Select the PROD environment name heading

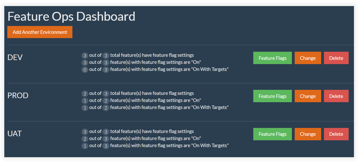tap(18, 96)
